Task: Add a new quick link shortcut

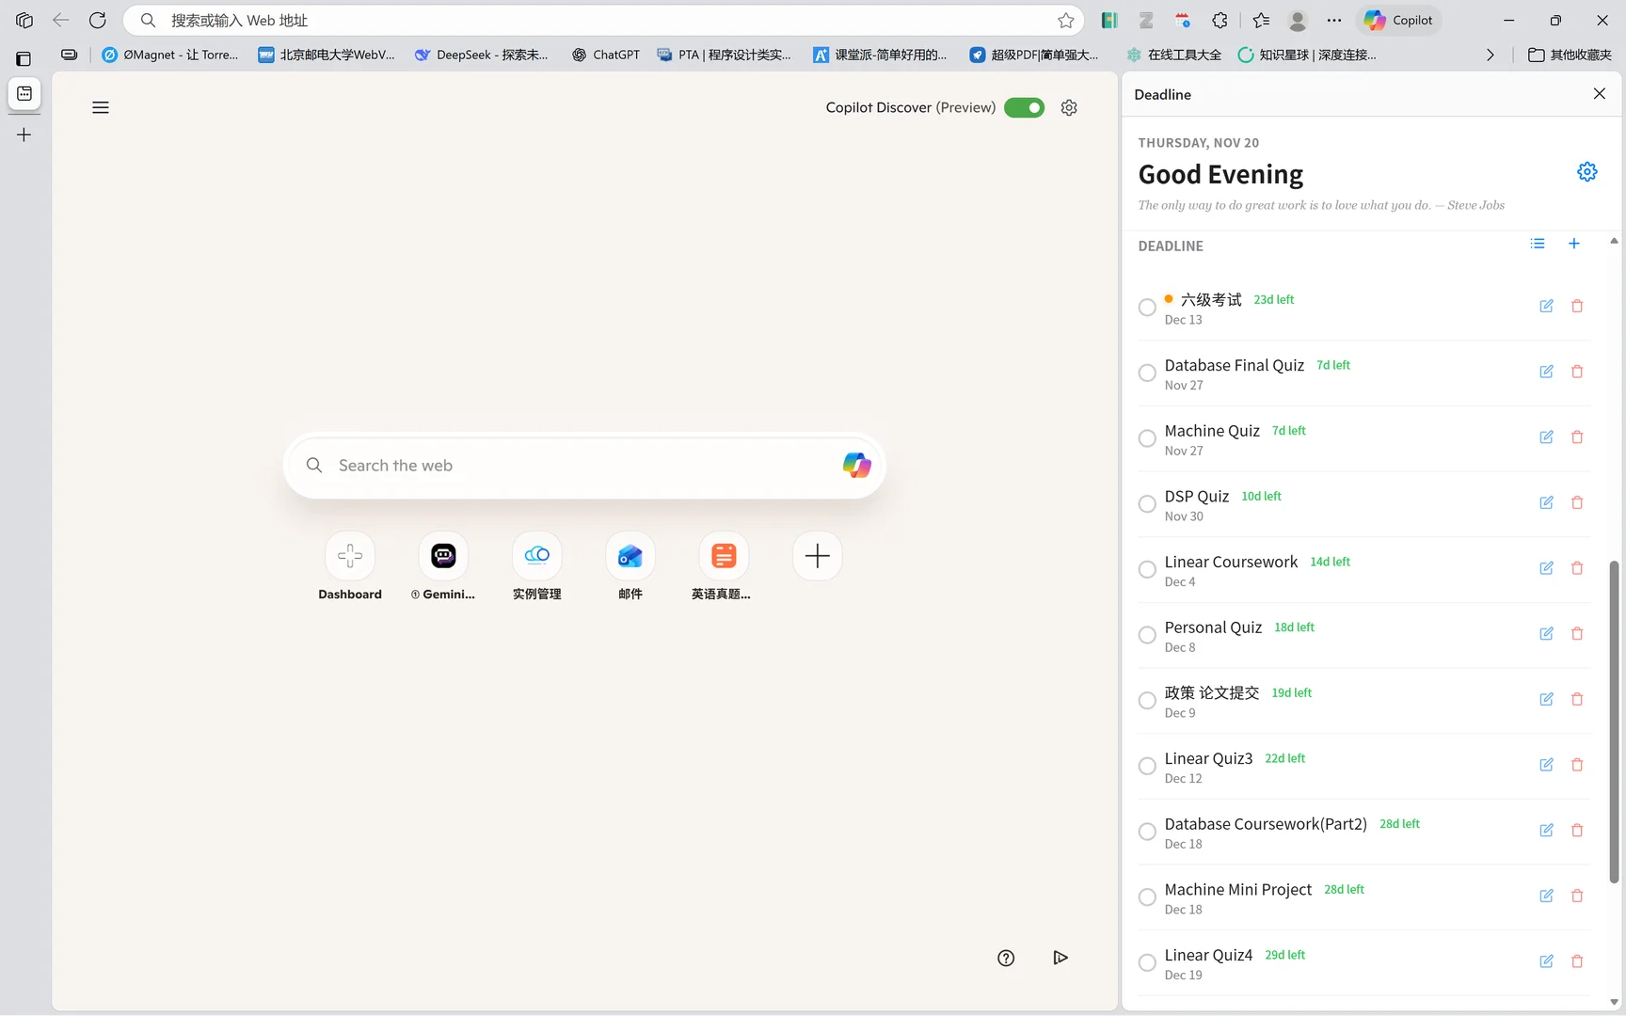Action: point(818,556)
